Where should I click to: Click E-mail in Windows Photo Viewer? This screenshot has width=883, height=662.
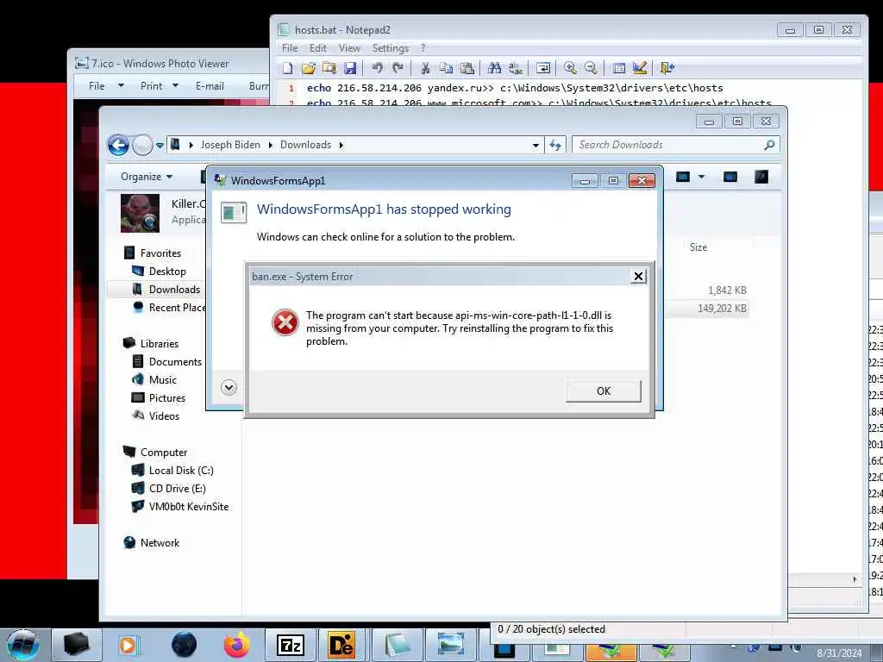pos(210,86)
